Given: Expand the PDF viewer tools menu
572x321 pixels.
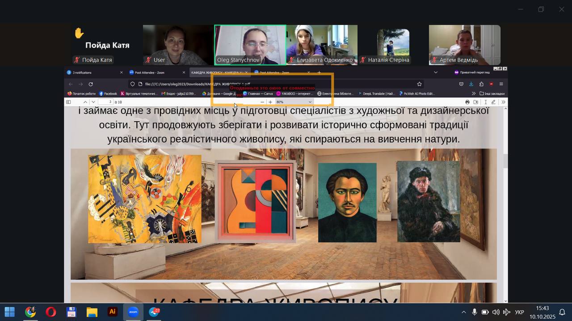Looking at the screenshot, I should coord(503,102).
